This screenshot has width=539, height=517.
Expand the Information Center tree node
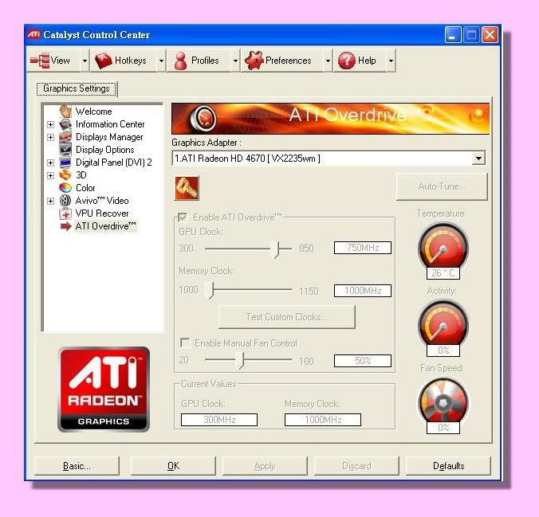click(51, 124)
